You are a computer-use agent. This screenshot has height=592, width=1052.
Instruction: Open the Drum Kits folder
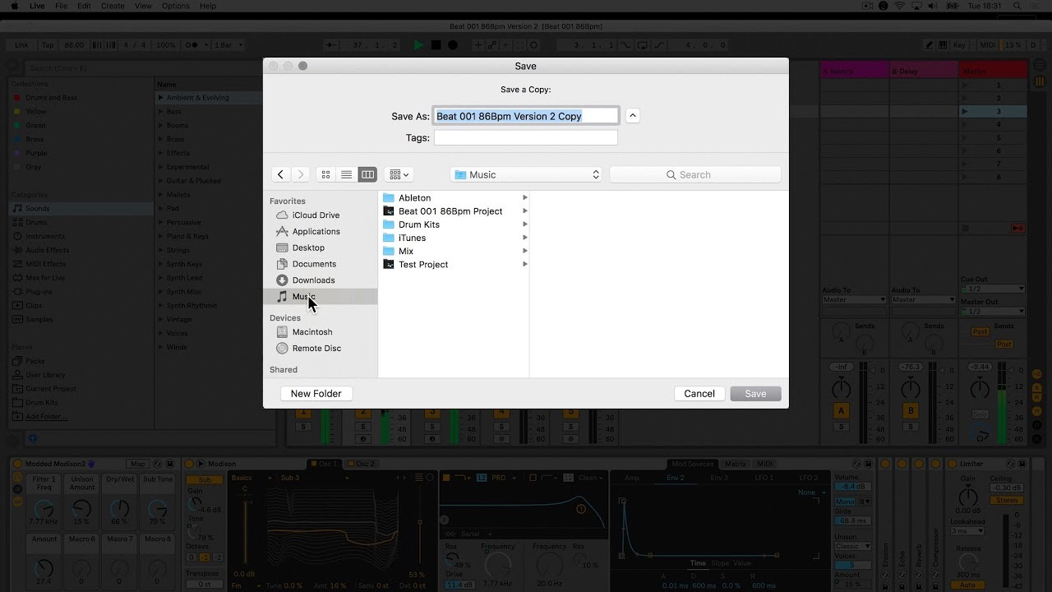454,224
